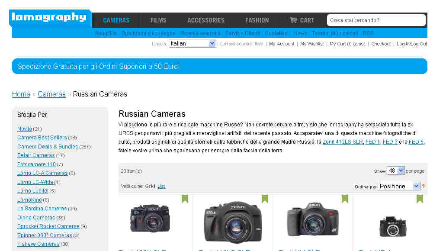Click the lomography logo
Viewport: 430px width, 251px height.
pos(50,18)
